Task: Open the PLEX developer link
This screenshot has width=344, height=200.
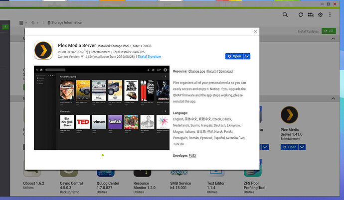Action: tap(192, 156)
